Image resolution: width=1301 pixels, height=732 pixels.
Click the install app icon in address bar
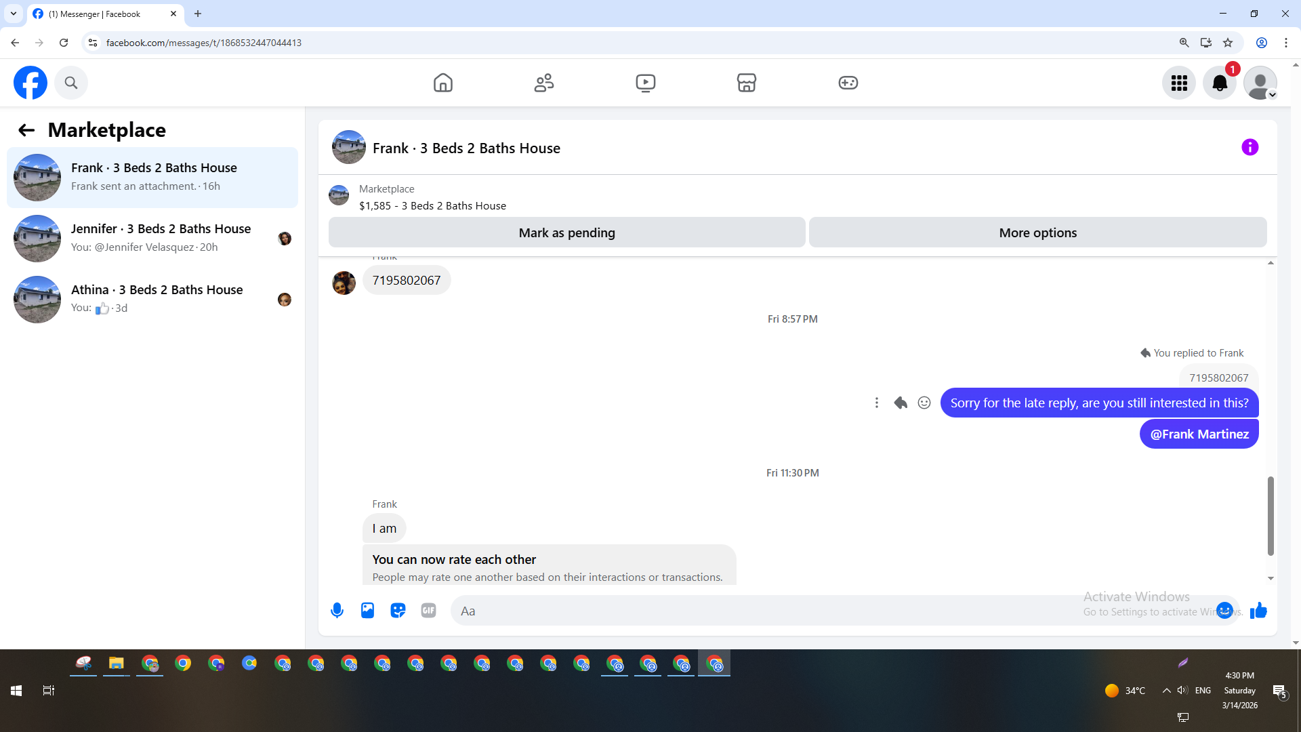coord(1206,43)
